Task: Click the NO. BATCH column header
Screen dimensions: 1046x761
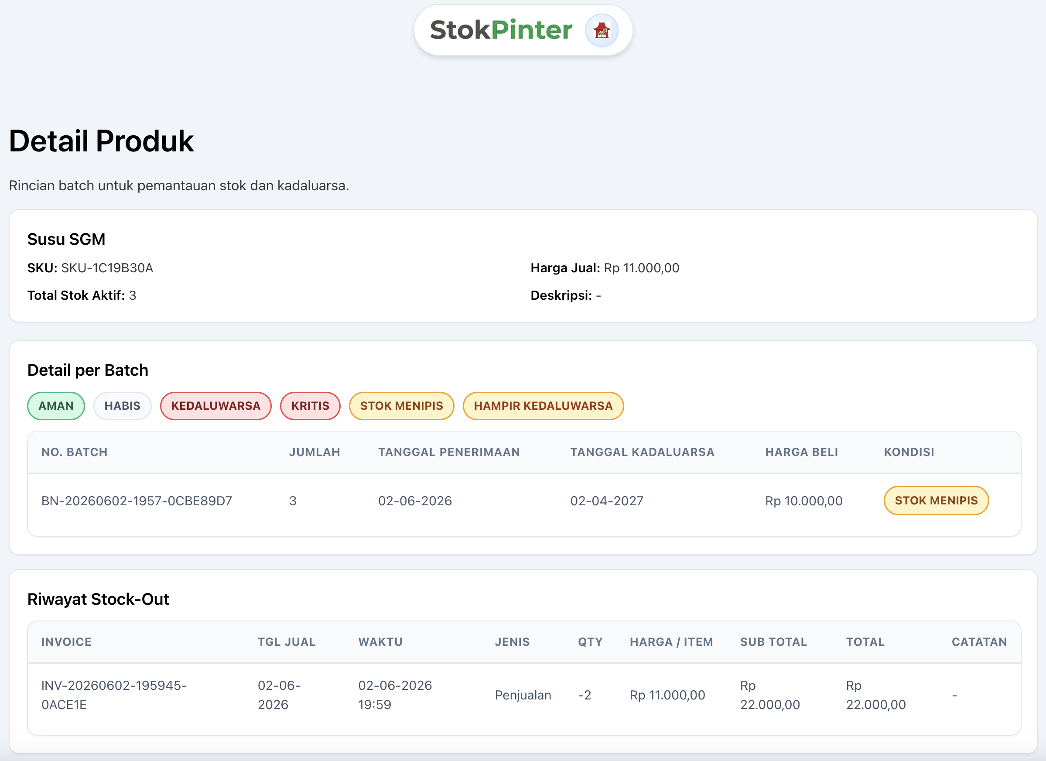Action: pos(74,452)
